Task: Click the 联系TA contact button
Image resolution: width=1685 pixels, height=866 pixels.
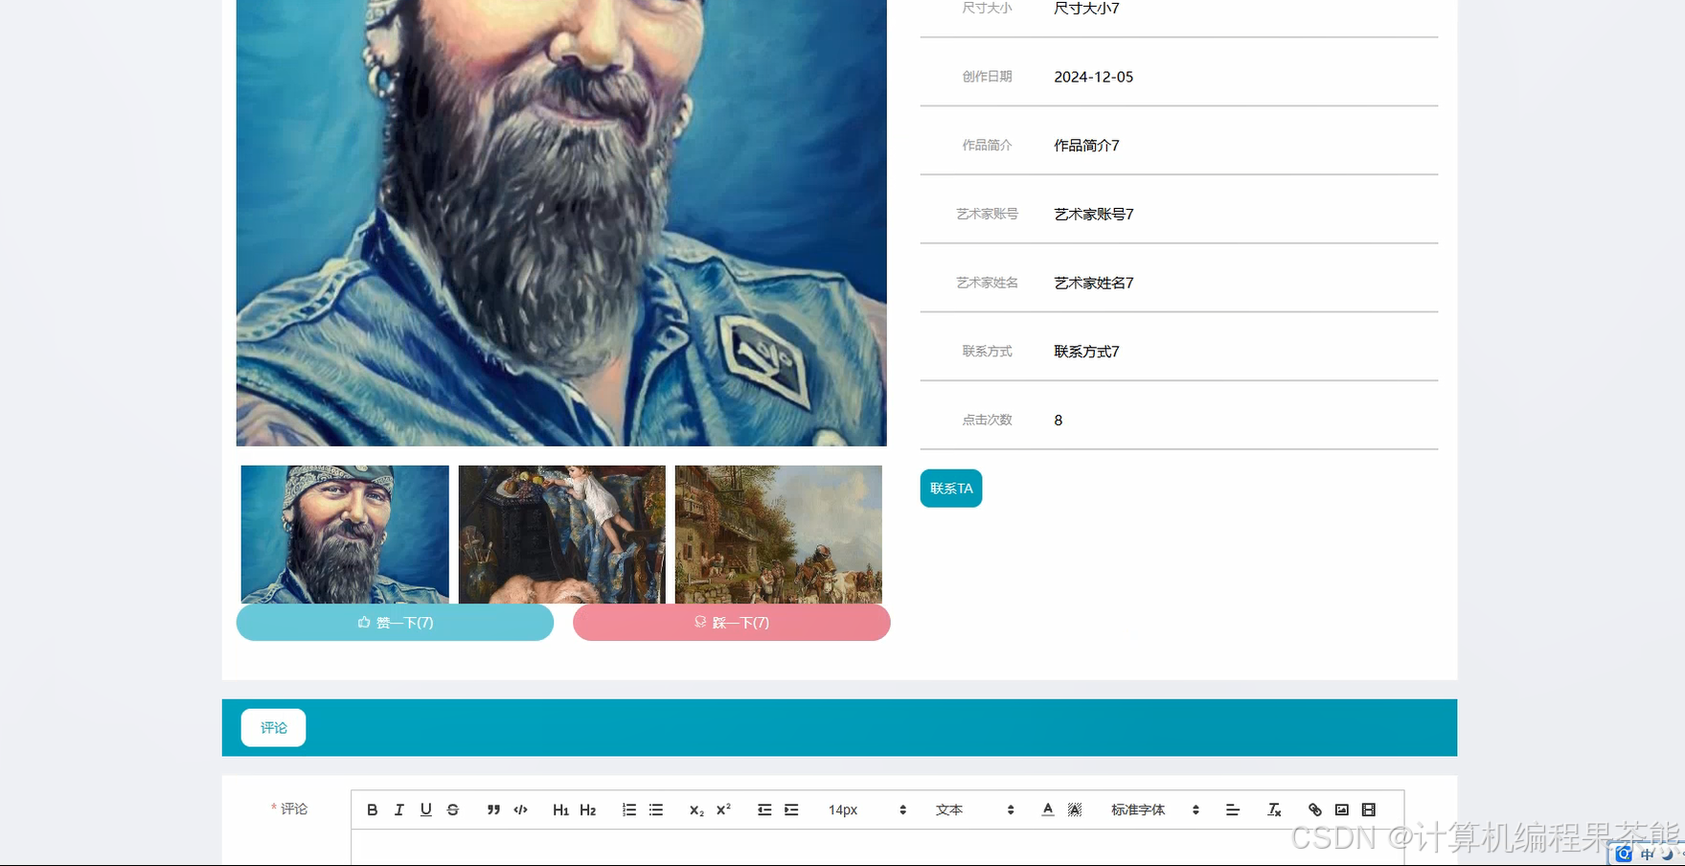Action: [951, 489]
